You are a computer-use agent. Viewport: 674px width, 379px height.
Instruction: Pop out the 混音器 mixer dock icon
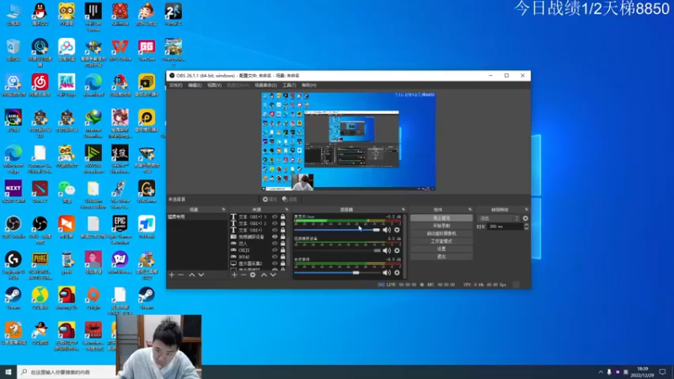404,210
